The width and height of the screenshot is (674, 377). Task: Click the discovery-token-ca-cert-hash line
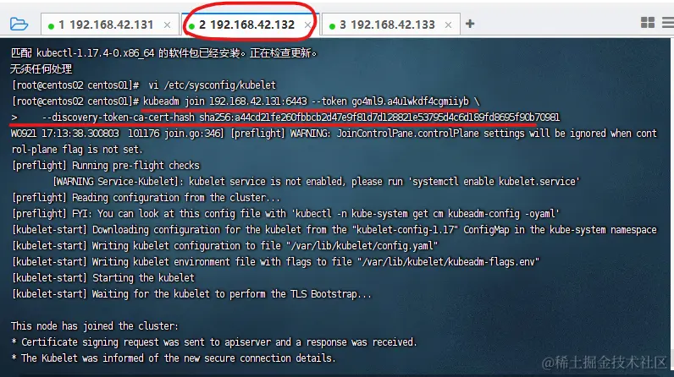tap(285, 117)
